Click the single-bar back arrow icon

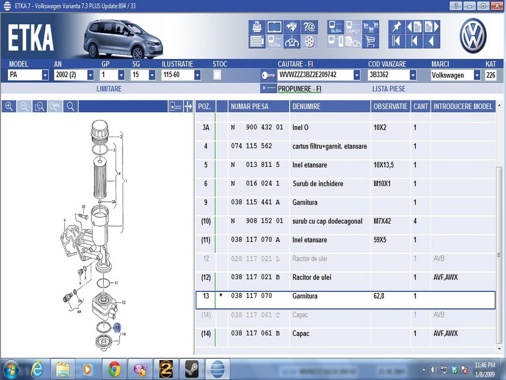[414, 42]
